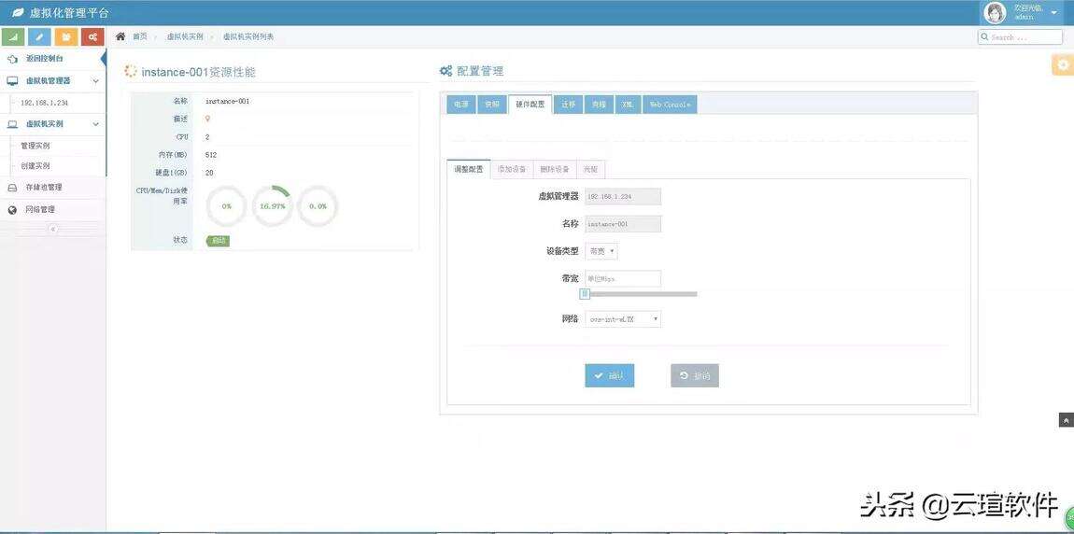Click the admin user avatar
Screen dimensions: 1074x534
995,12
